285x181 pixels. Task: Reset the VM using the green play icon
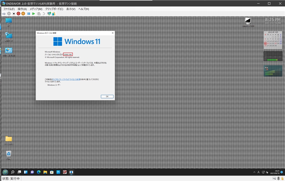(x=33, y=14)
